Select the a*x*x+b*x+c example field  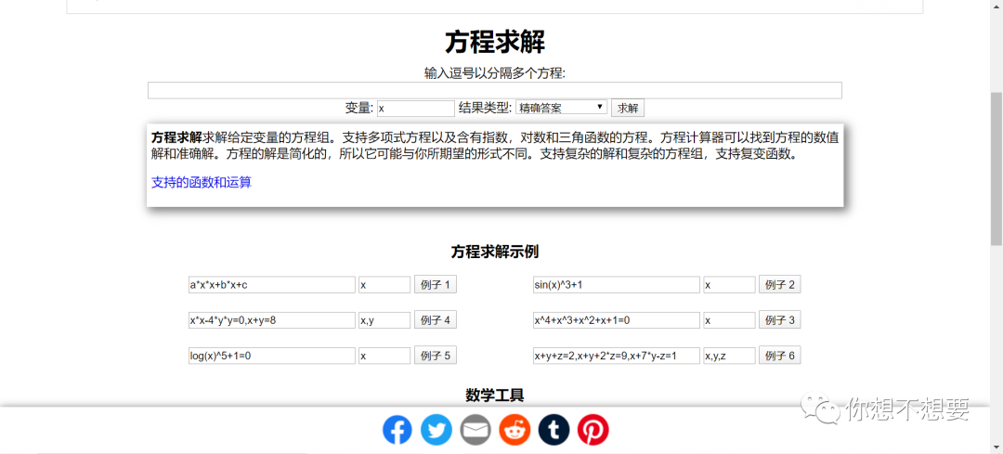271,284
